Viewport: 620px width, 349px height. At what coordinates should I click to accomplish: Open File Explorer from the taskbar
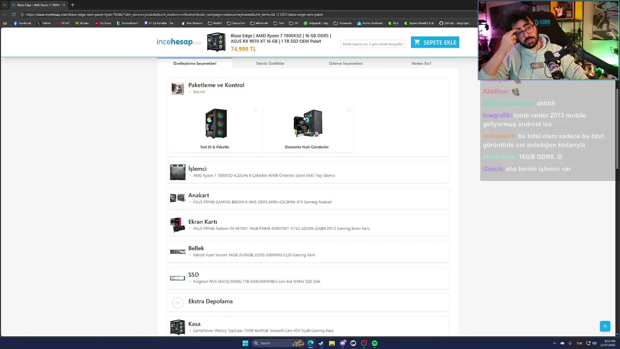click(332, 343)
